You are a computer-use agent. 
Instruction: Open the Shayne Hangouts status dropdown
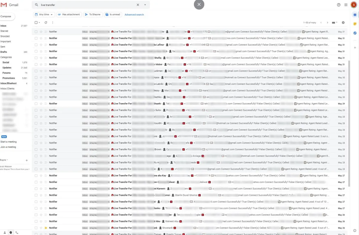point(4,160)
